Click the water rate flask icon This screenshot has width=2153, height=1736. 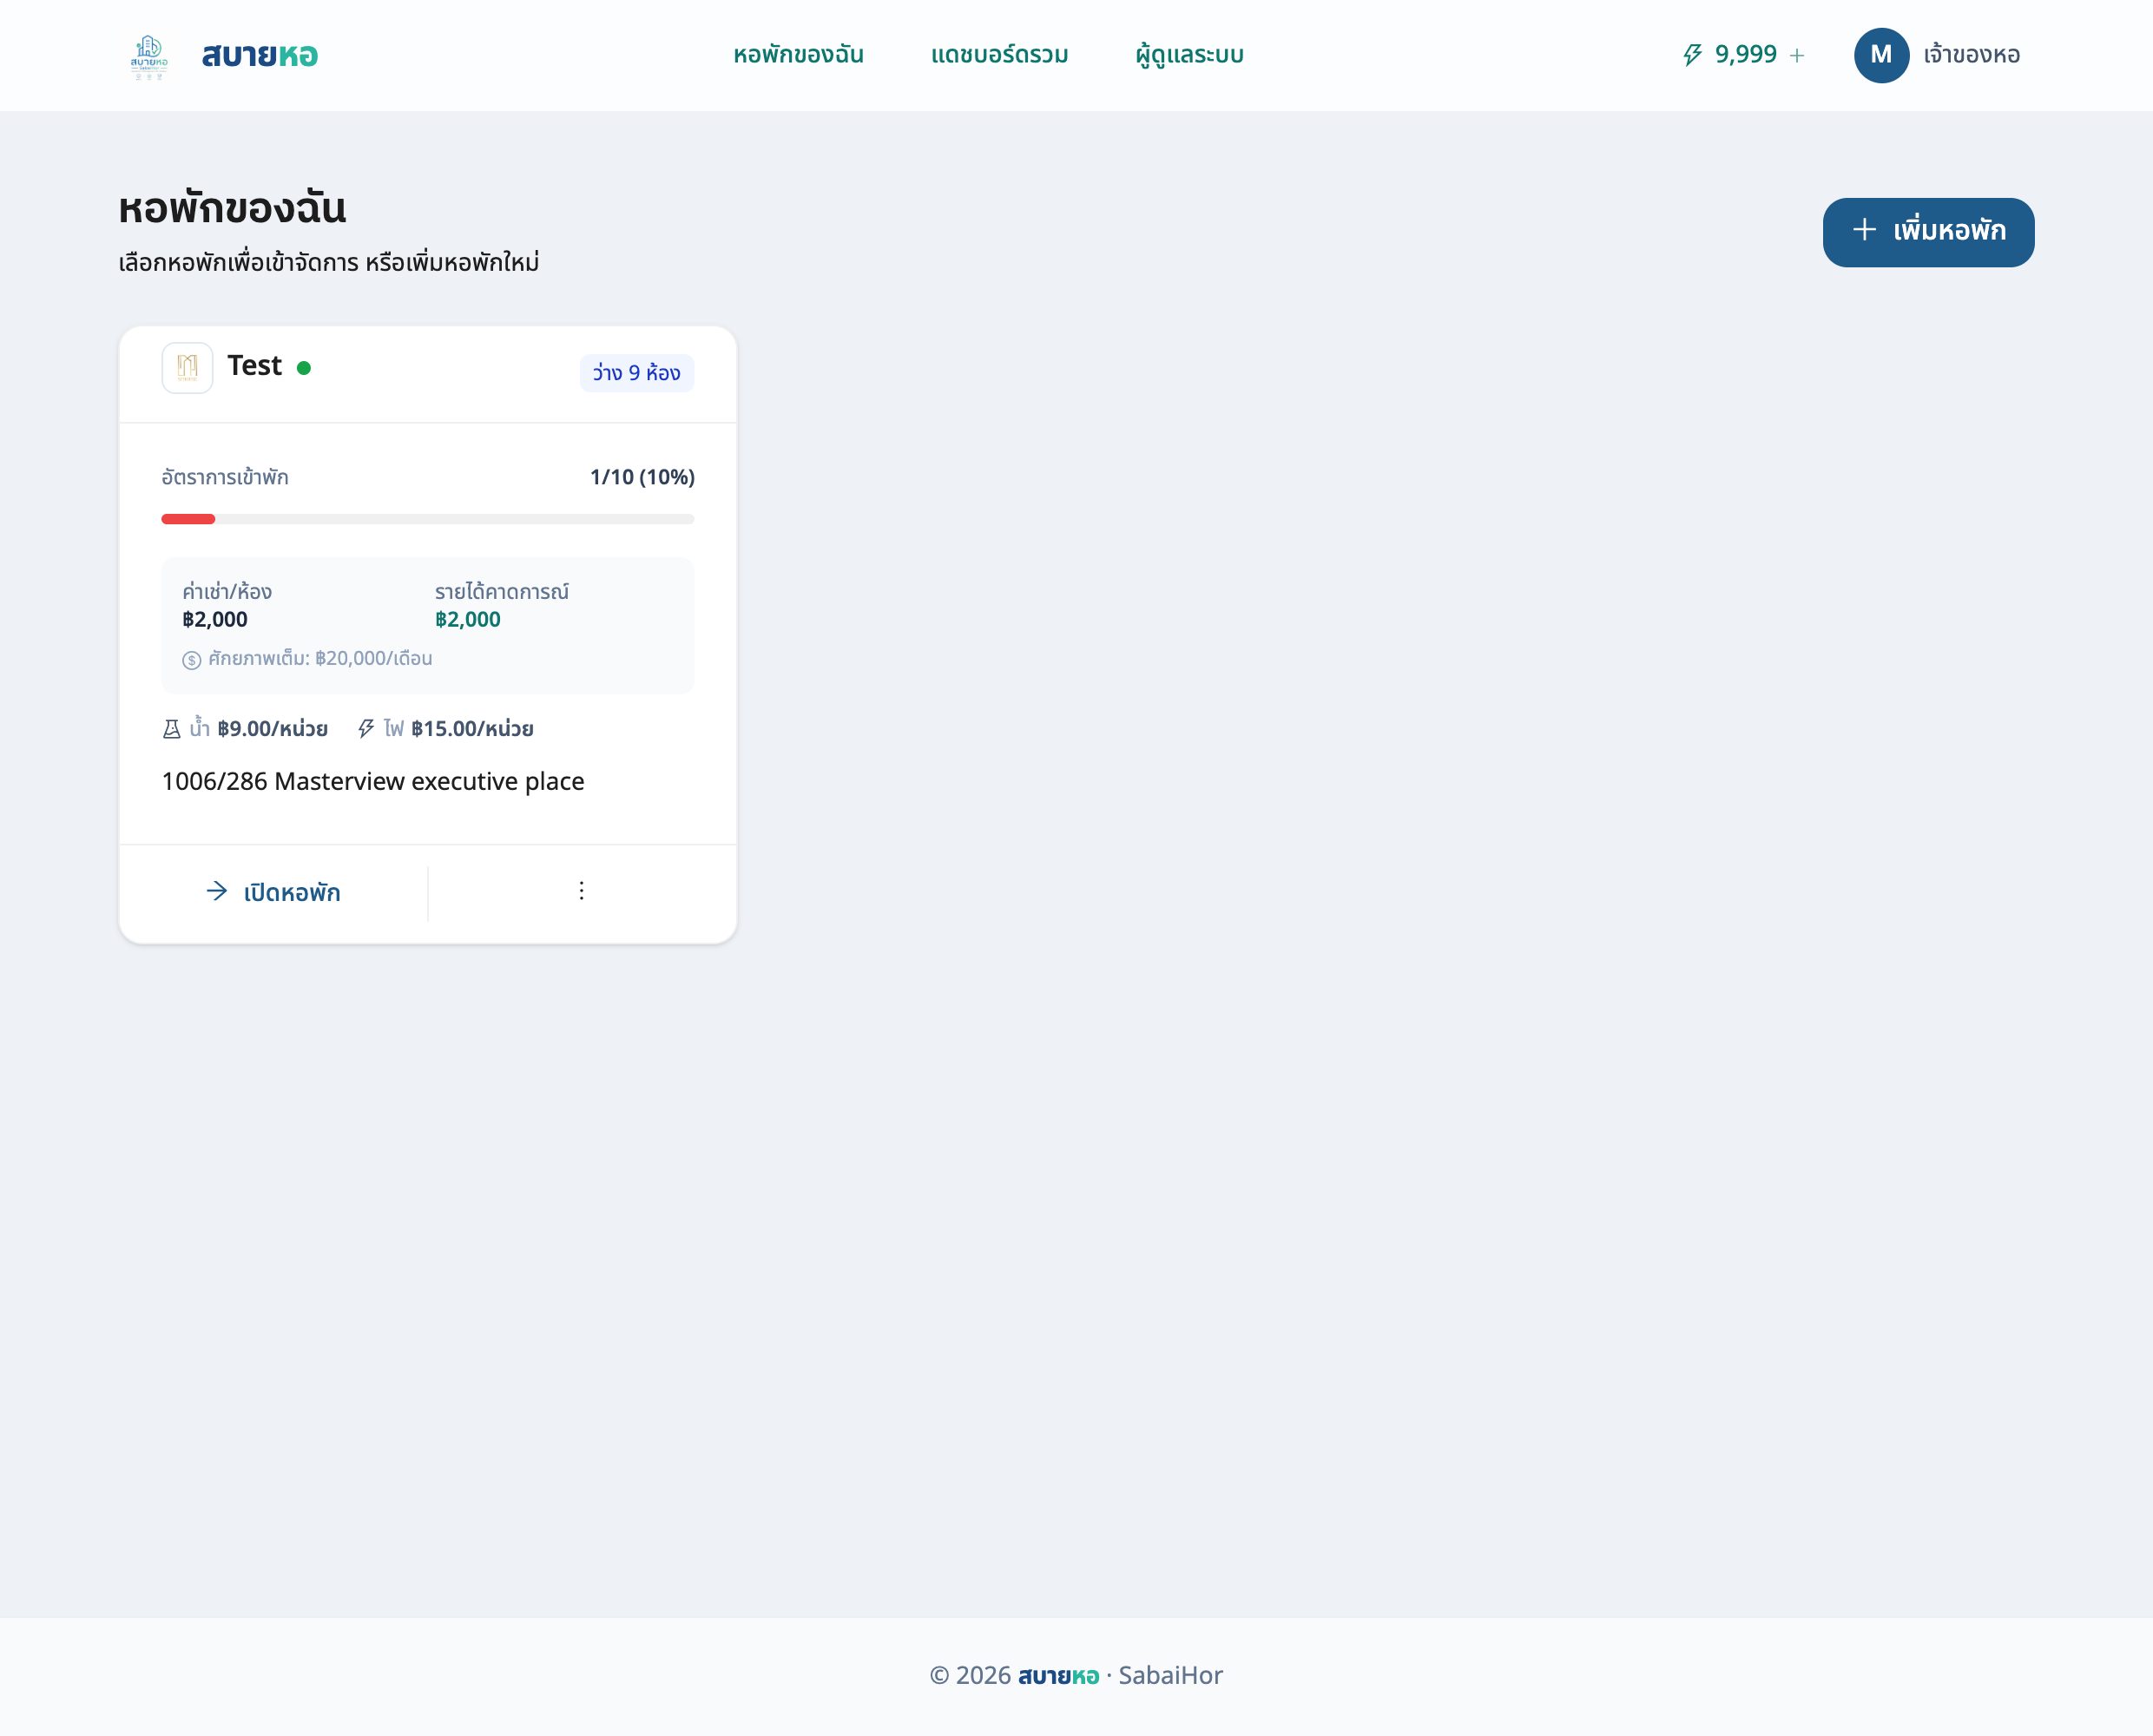click(x=172, y=729)
